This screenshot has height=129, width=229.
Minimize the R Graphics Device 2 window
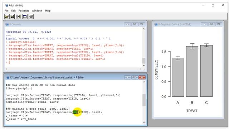(x=204, y=24)
